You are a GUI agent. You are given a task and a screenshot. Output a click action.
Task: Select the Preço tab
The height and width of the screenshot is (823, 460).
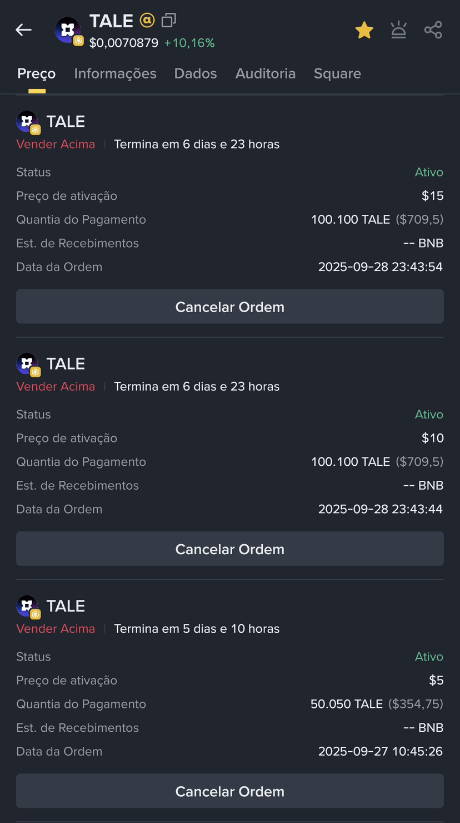(x=37, y=73)
